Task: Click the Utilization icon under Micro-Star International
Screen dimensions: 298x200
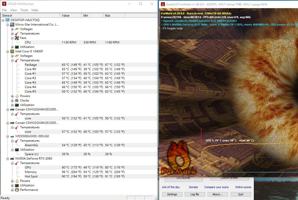Action: click(17, 47)
